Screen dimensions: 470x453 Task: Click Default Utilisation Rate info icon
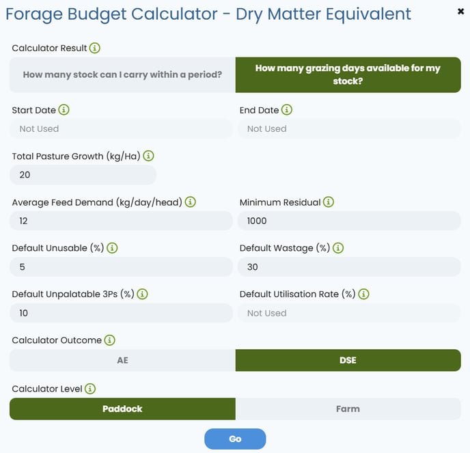click(x=364, y=294)
